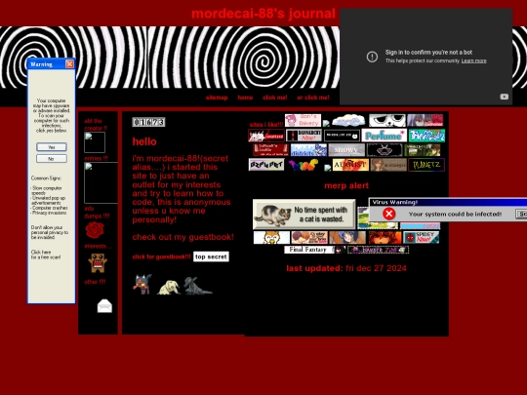527x395 pixels.
Task: Click 'Sign in to confirm you're not a bot'
Action: tap(428, 53)
